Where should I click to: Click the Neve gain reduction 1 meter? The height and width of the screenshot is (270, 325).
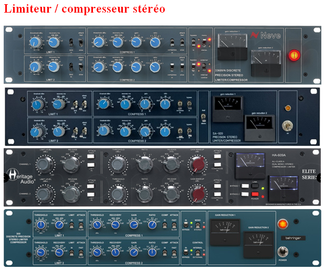[x=228, y=45]
